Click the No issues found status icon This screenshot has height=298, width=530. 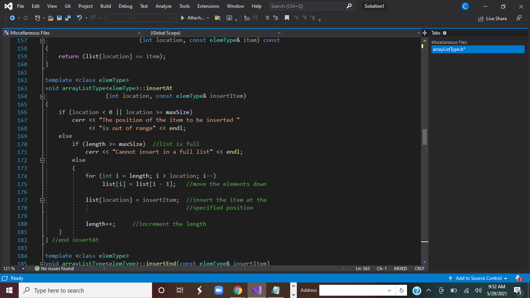[x=37, y=269]
